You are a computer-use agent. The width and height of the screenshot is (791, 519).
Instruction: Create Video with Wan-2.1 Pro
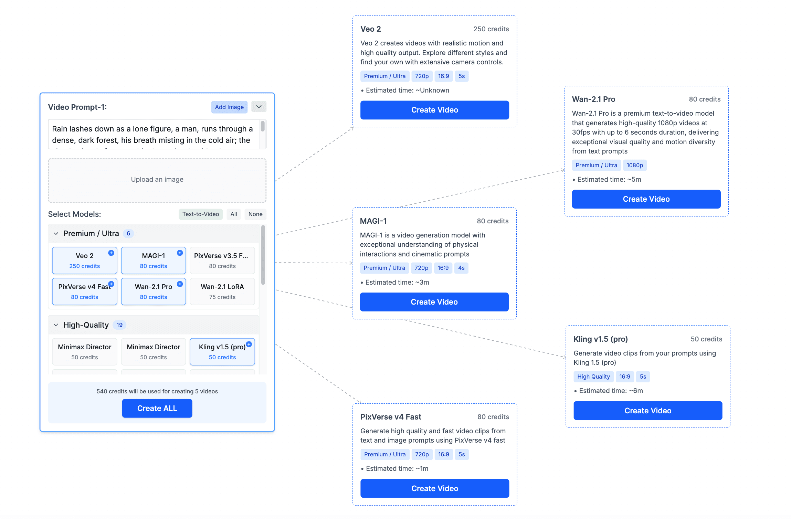pos(646,199)
